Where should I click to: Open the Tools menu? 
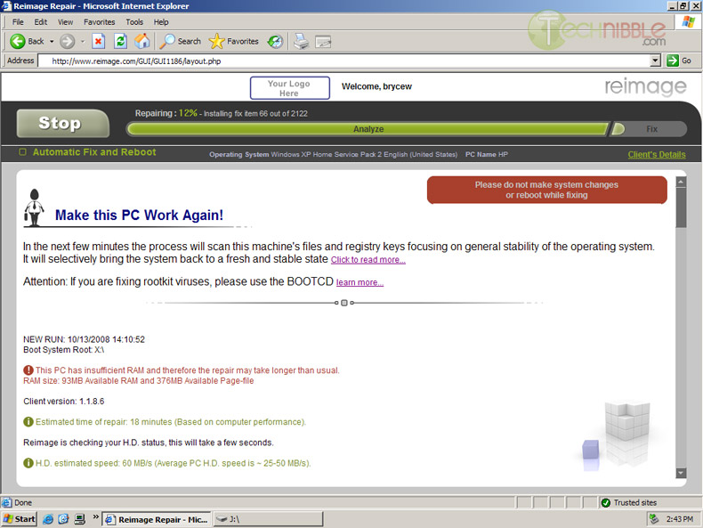pyautogui.click(x=134, y=22)
